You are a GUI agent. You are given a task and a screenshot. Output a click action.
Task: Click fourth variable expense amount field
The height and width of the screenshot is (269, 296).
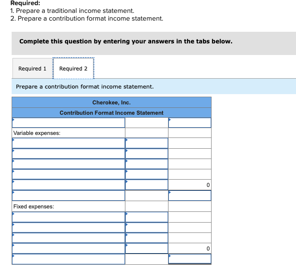146,174
